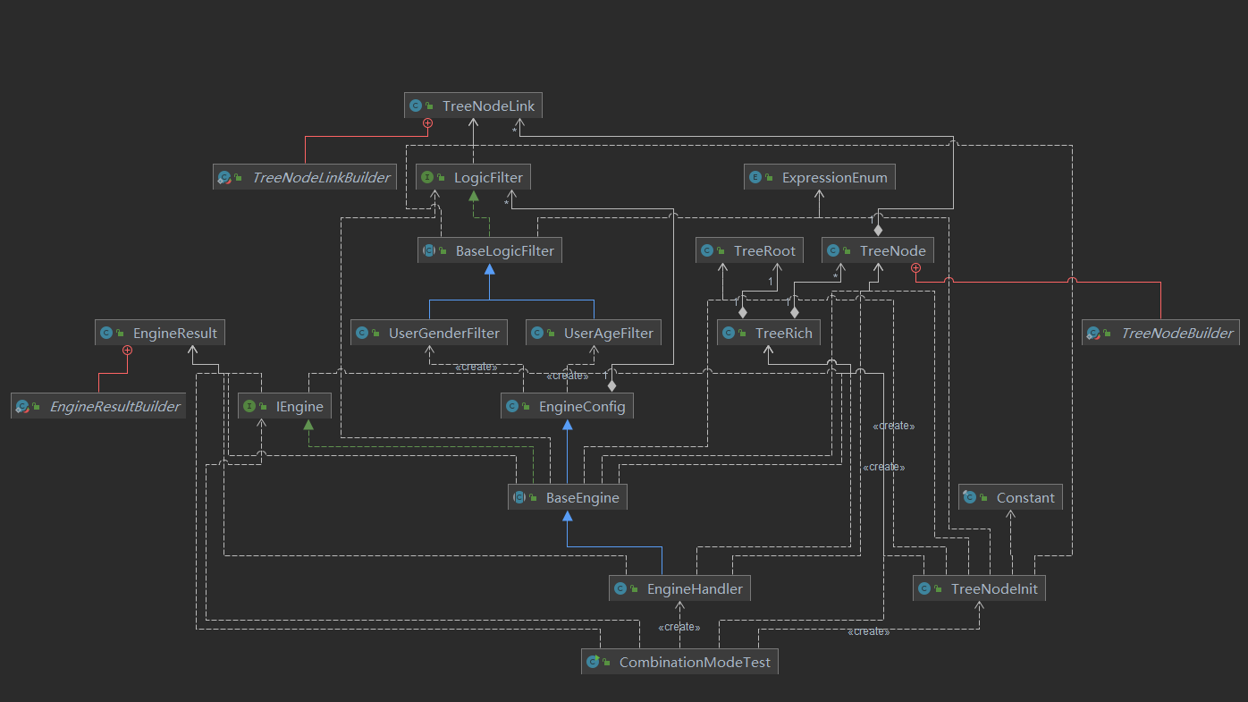This screenshot has height=702, width=1248.
Task: Click the BaseEngine abstract class icon
Action: [519, 497]
